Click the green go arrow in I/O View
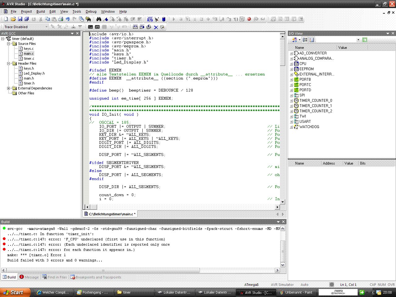 364,40
